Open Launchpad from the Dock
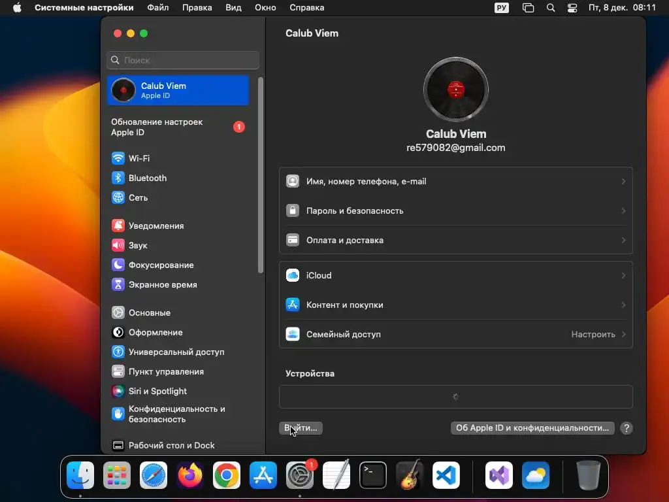 point(117,475)
